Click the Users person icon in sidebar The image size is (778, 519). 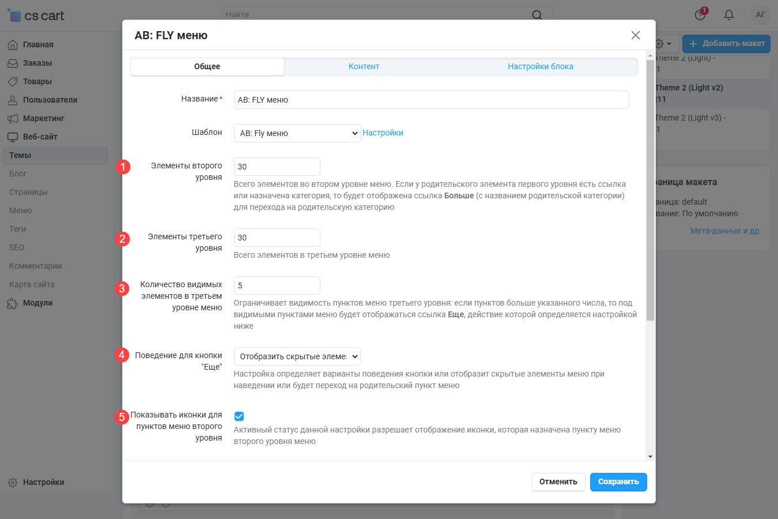[x=13, y=100]
